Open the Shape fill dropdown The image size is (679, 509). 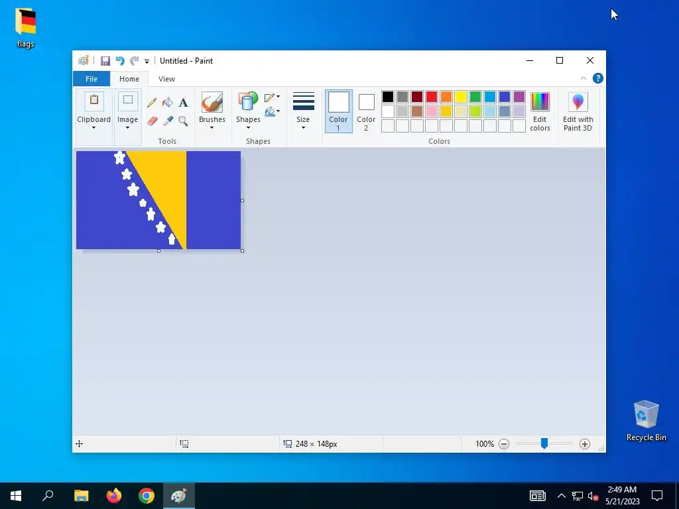click(272, 111)
